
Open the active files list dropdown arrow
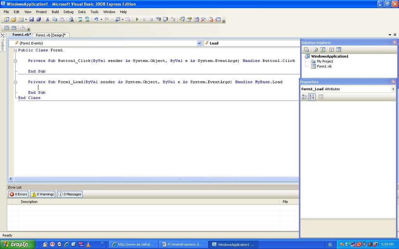pyautogui.click(x=390, y=35)
